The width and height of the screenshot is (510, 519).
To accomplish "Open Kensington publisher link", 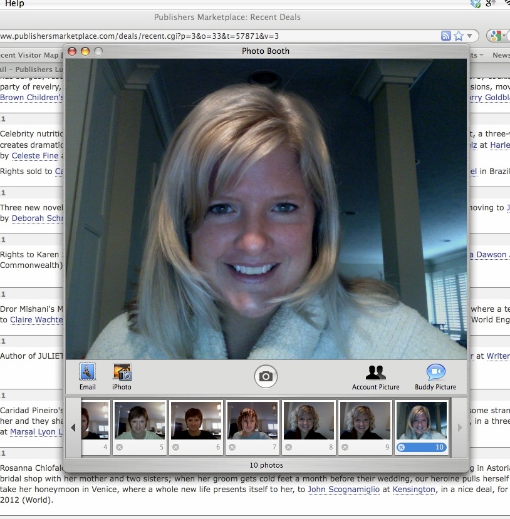I will (x=414, y=489).
